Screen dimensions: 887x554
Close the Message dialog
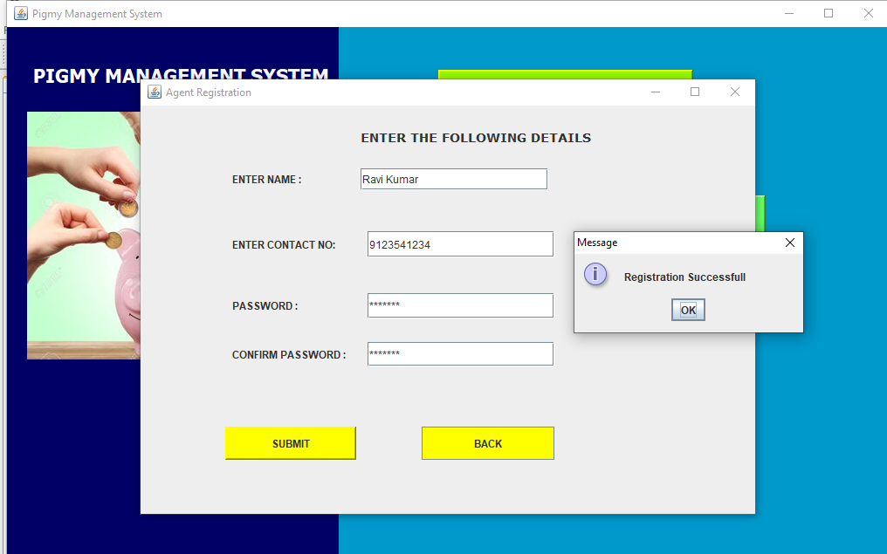tap(790, 243)
